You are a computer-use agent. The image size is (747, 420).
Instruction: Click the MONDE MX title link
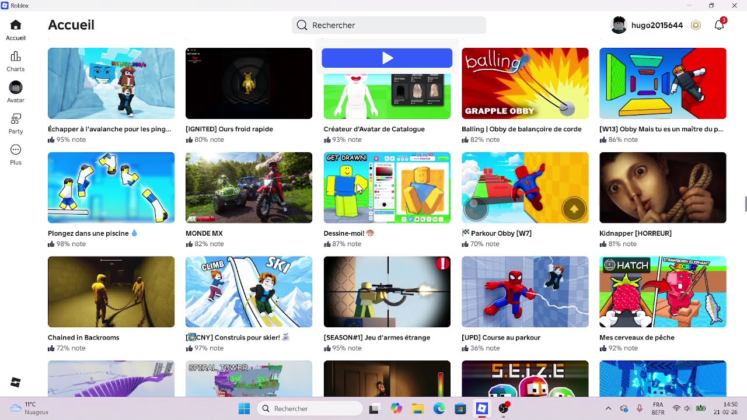204,233
